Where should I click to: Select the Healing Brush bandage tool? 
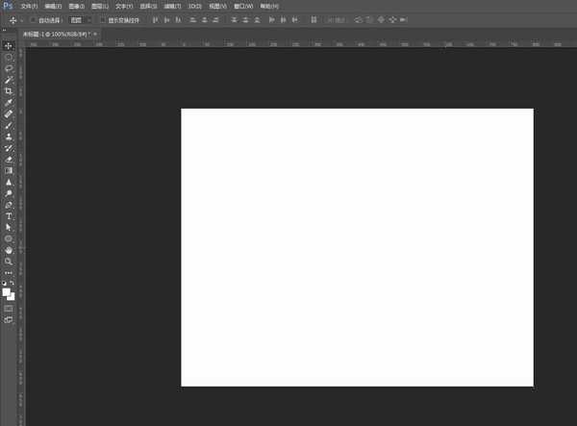point(9,114)
